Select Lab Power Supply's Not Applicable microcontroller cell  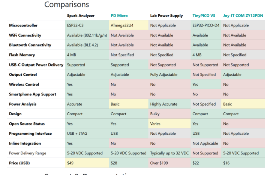coord(169,25)
